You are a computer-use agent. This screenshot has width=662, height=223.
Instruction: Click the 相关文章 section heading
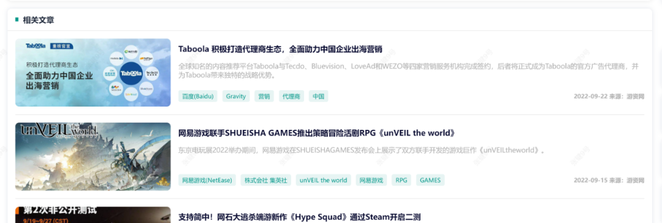(39, 20)
